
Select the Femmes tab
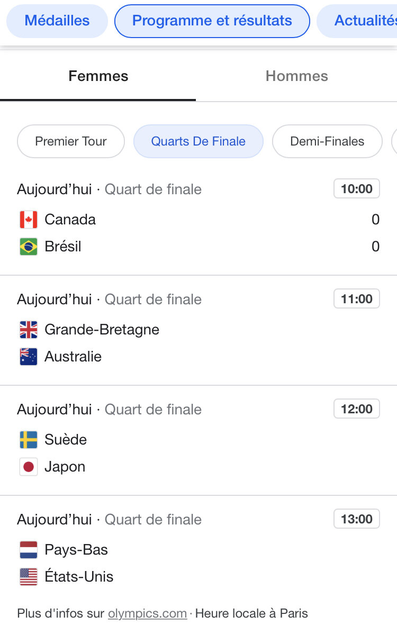click(x=98, y=76)
